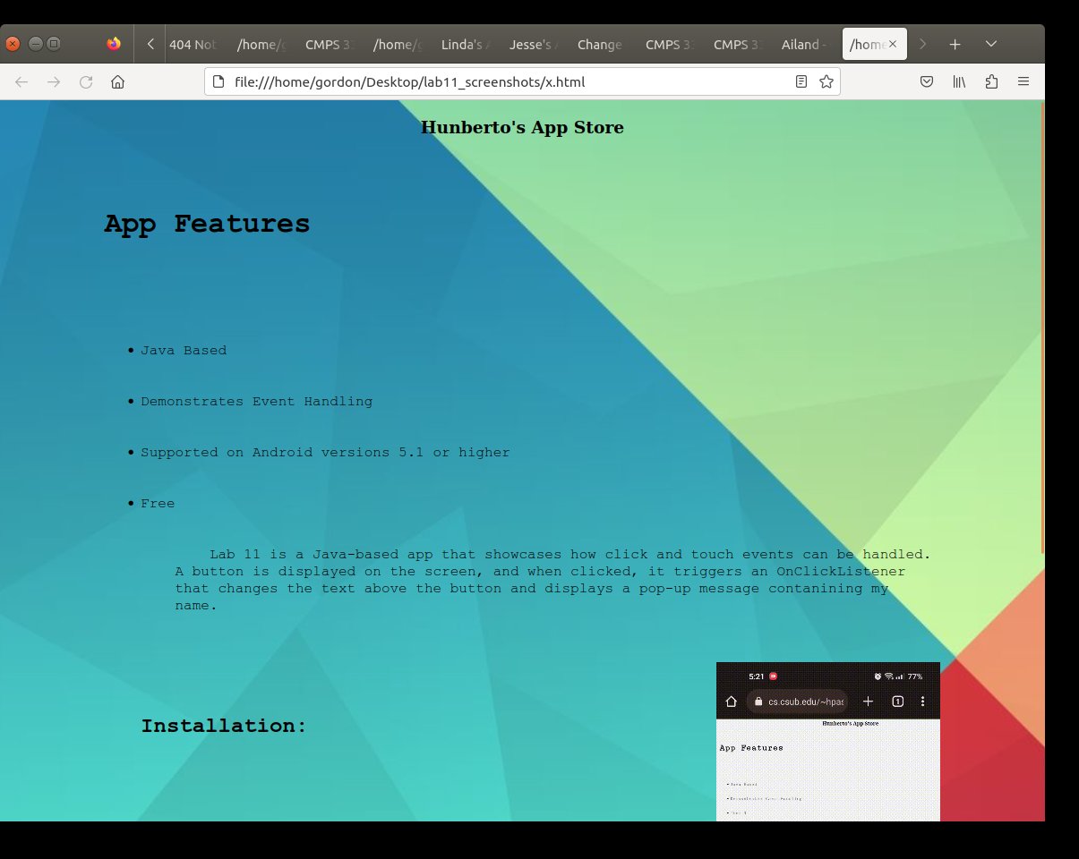Screen dimensions: 1079x859
Task: Bookmark this page with the star icon
Action: tap(826, 82)
